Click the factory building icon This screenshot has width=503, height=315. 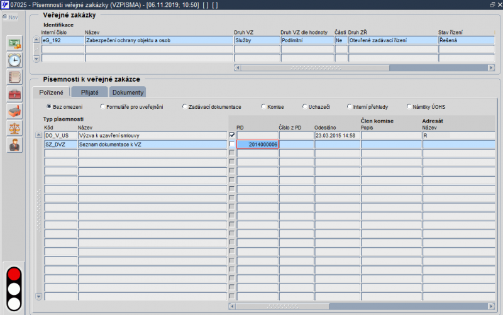(14, 111)
